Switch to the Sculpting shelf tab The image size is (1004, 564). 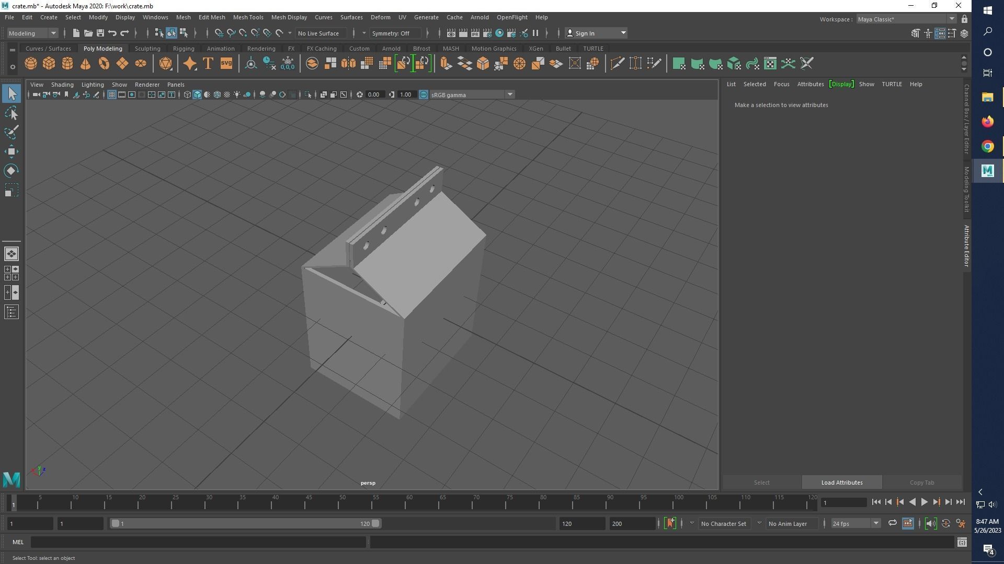[147, 49]
